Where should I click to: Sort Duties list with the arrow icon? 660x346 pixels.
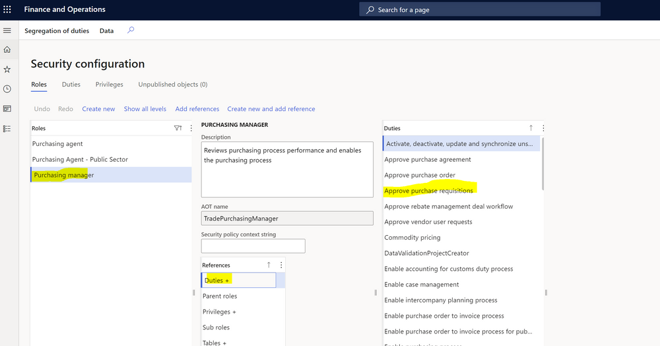[x=531, y=128]
